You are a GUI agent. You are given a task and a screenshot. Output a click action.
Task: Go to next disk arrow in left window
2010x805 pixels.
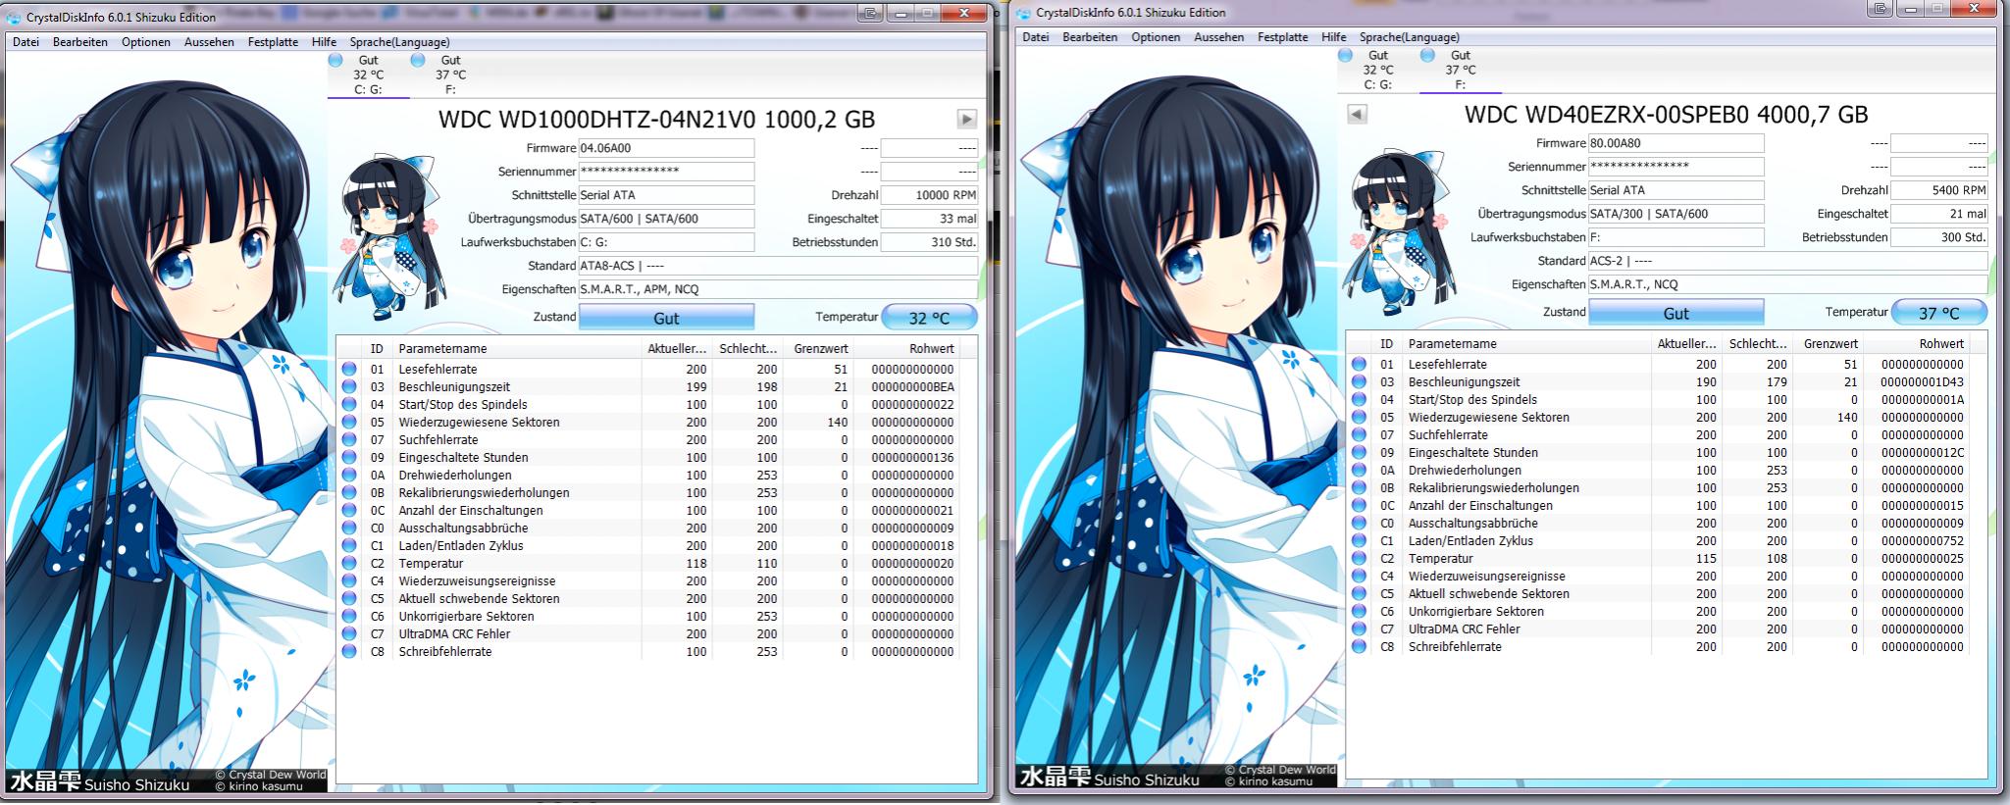pyautogui.click(x=966, y=119)
